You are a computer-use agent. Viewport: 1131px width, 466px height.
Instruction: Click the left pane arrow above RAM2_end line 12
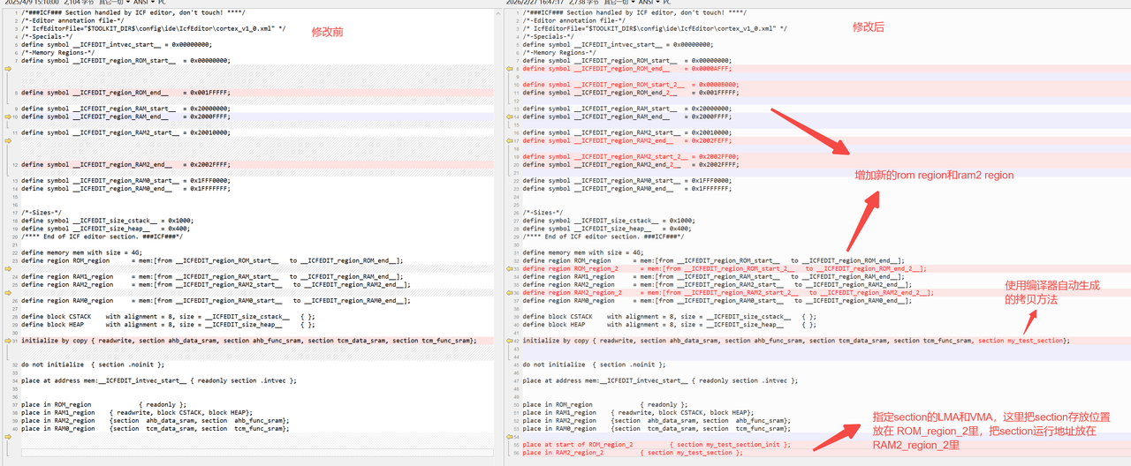[7, 140]
